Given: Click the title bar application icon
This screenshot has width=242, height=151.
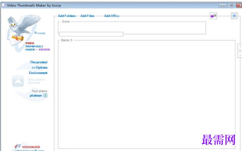Looking at the screenshot, I should pos(4,5).
